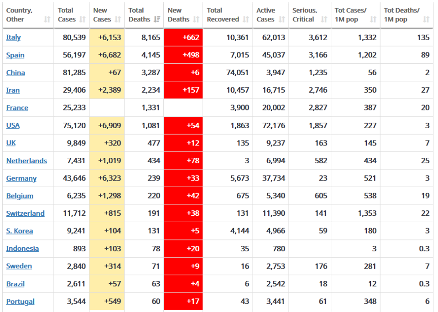438x312 pixels.
Task: Click the New Cases column header
Action: (107, 15)
